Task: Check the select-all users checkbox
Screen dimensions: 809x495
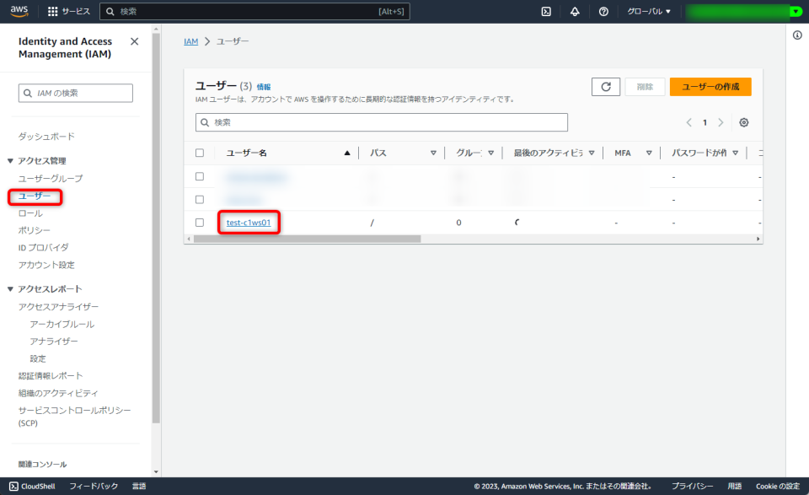Action: 200,153
